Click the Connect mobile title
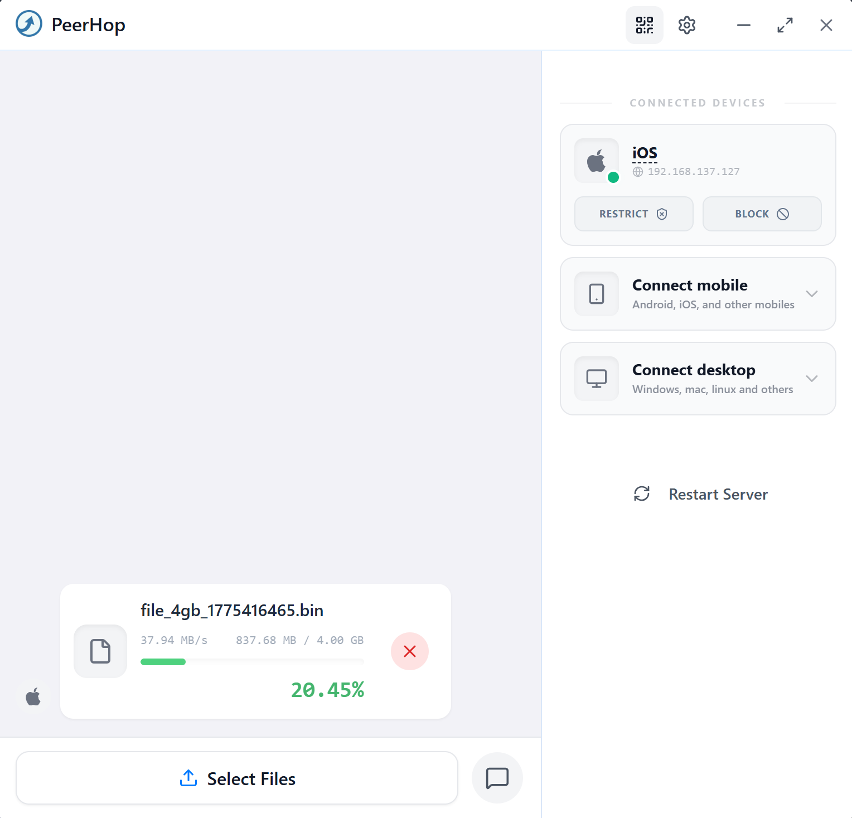Screen dimensions: 852x818 [x=690, y=285]
